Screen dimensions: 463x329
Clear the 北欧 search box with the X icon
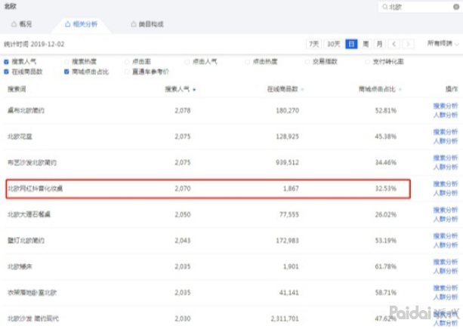click(456, 7)
